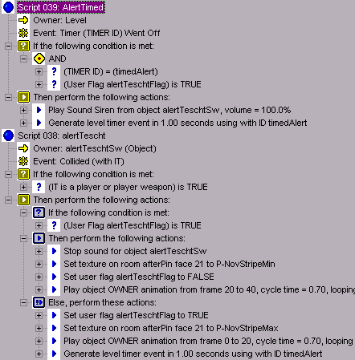Click the event icon for Timer Went Off
Image resolution: width=355 pixels, height=360 pixels.
pyautogui.click(x=23, y=33)
